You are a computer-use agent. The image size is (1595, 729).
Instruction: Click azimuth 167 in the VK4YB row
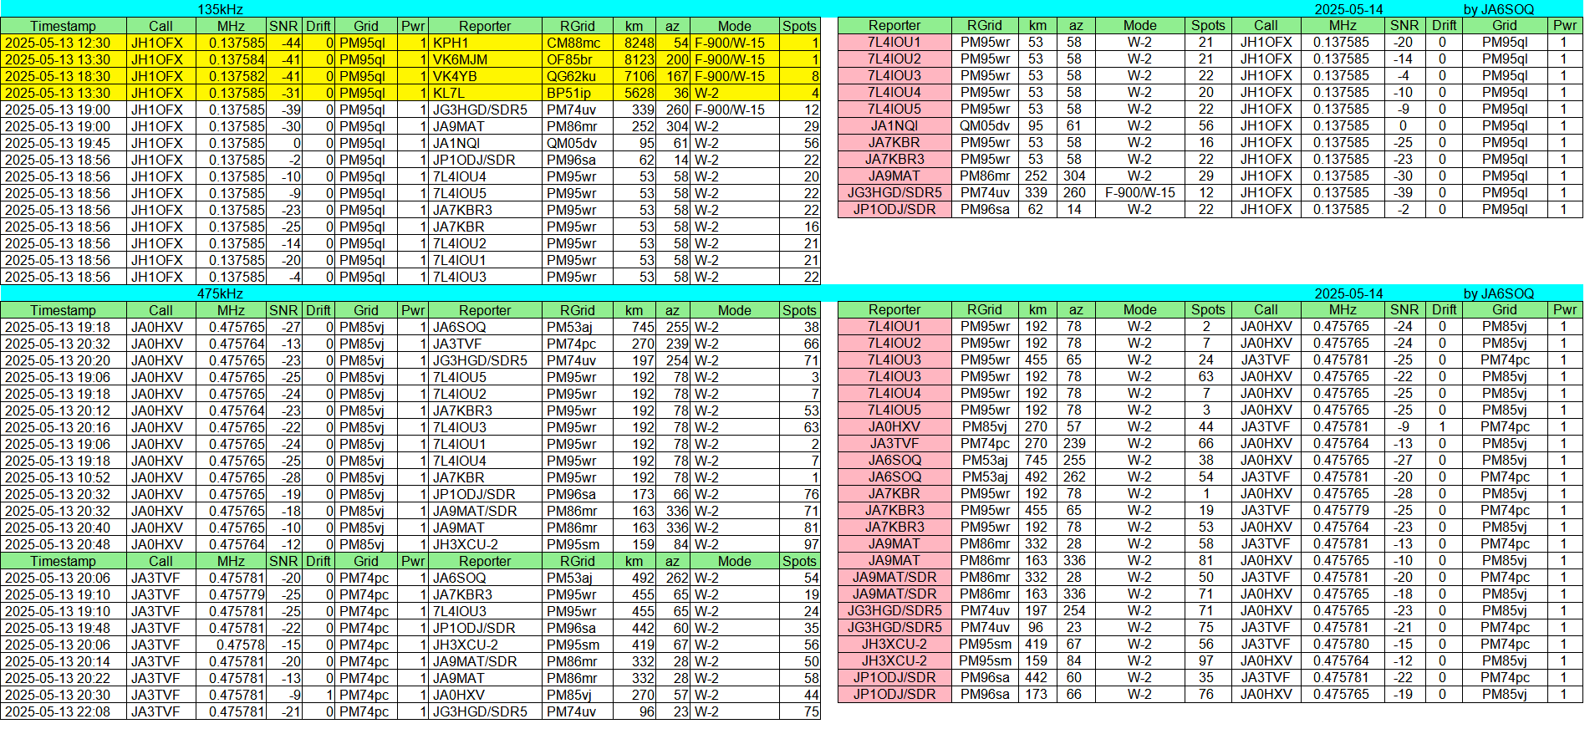coord(674,76)
